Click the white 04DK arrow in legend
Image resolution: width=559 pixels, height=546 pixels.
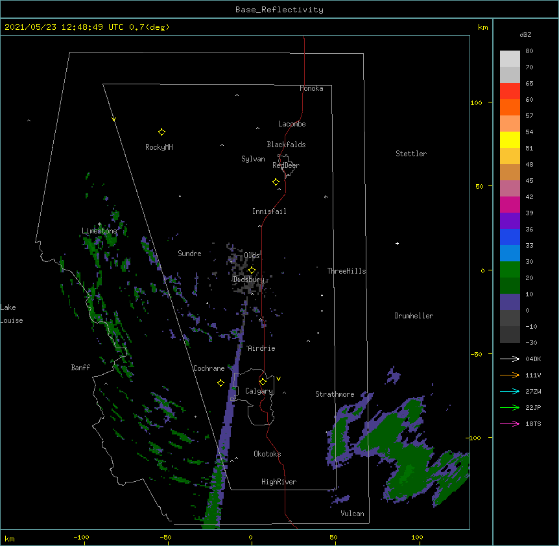tap(510, 359)
